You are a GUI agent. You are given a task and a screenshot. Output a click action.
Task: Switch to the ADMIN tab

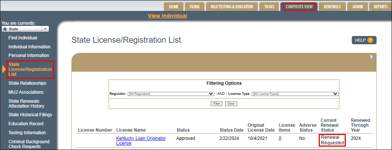tap(358, 7)
